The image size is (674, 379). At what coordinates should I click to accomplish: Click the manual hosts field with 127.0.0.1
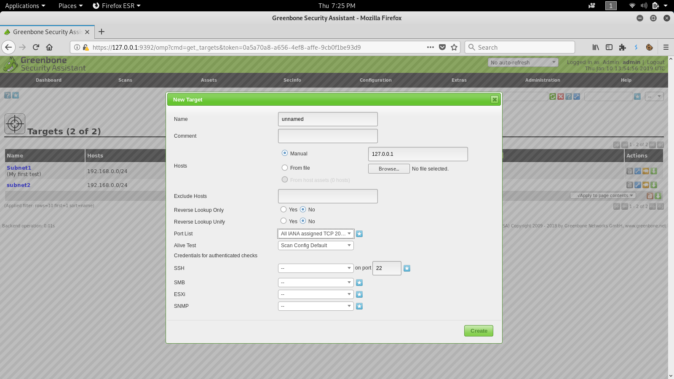point(418,154)
